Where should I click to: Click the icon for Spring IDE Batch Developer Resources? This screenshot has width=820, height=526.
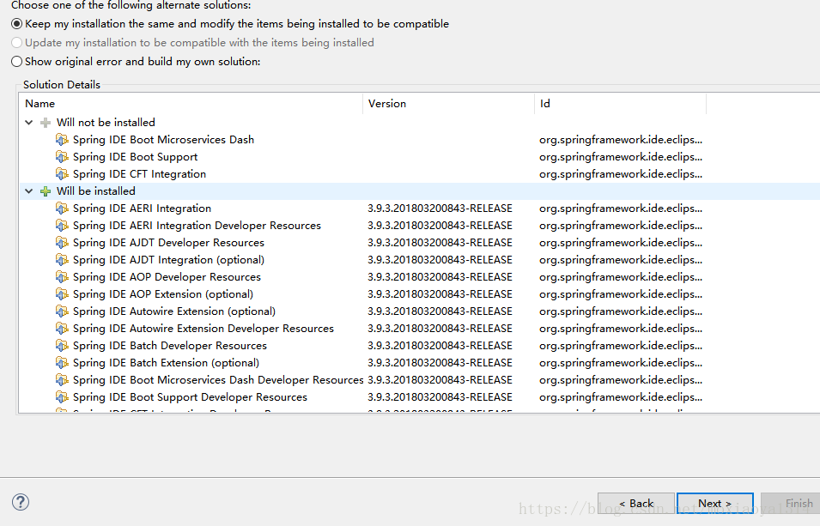tap(62, 346)
